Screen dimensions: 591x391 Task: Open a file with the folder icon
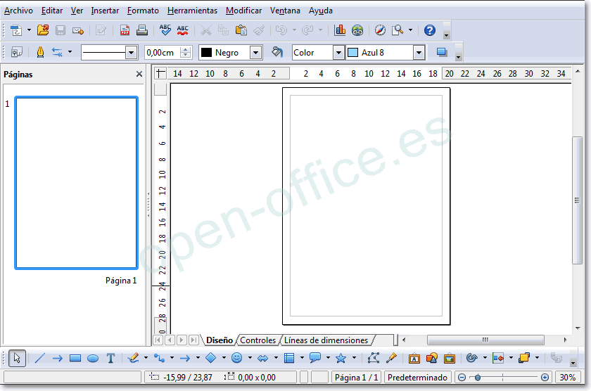(43, 30)
